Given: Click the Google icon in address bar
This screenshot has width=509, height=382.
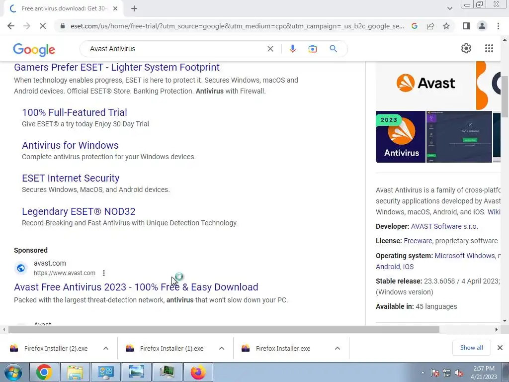Looking at the screenshot, I should coord(415,26).
